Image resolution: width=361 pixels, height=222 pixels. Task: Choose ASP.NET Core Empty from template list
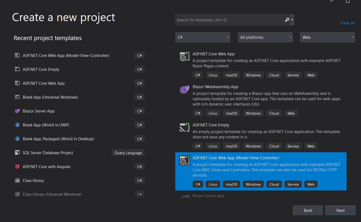pyautogui.click(x=261, y=135)
